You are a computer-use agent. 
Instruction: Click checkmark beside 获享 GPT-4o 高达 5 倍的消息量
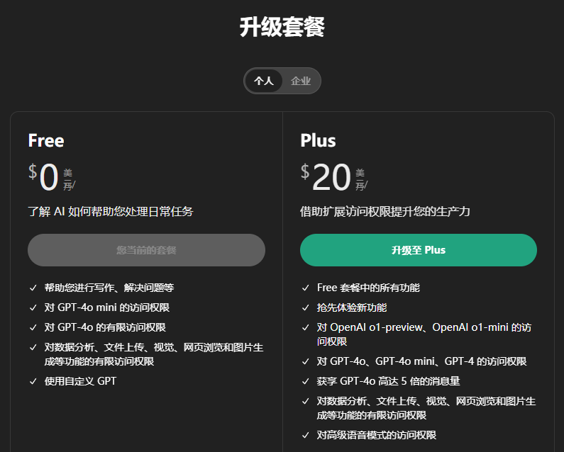305,381
